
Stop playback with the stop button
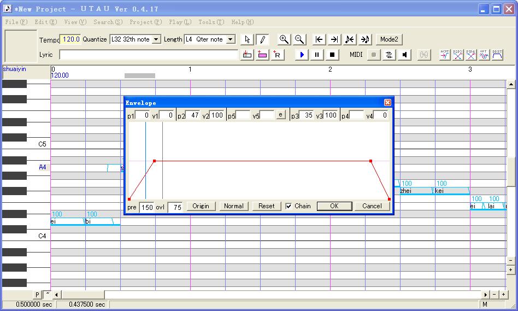(x=332, y=55)
